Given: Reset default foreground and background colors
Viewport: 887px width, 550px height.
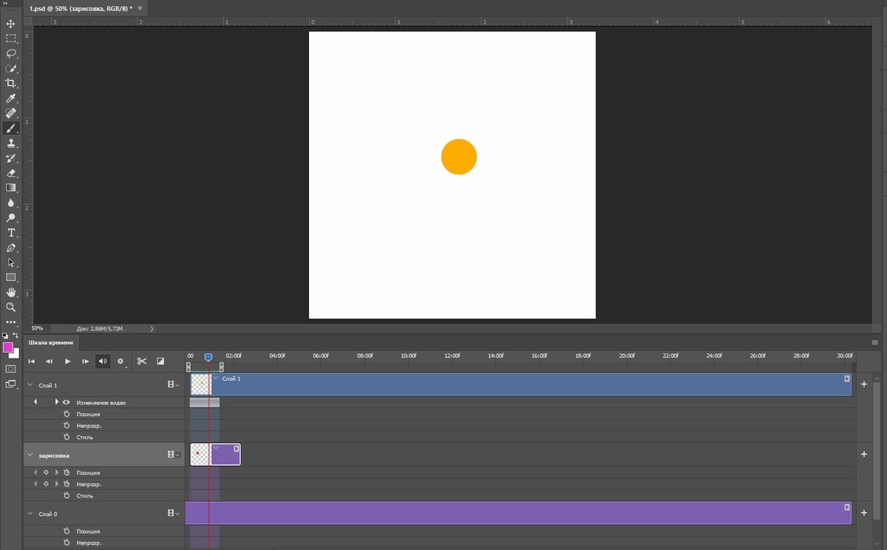Looking at the screenshot, I should tap(5, 336).
